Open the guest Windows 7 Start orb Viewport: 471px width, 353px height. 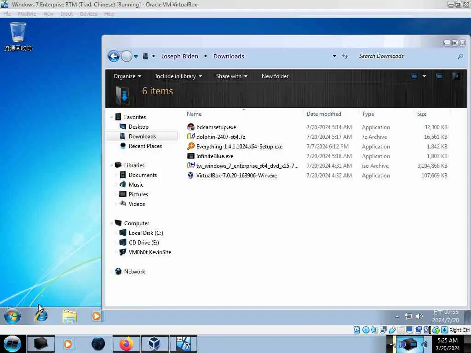(x=12, y=316)
